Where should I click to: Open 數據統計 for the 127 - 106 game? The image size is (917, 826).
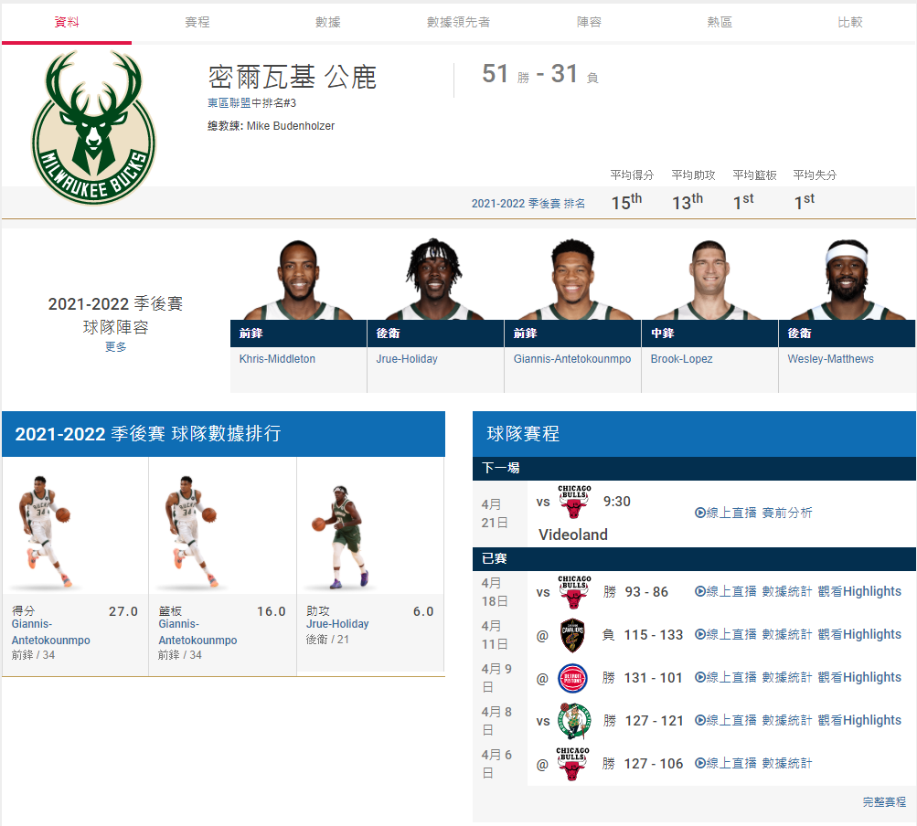coord(787,763)
